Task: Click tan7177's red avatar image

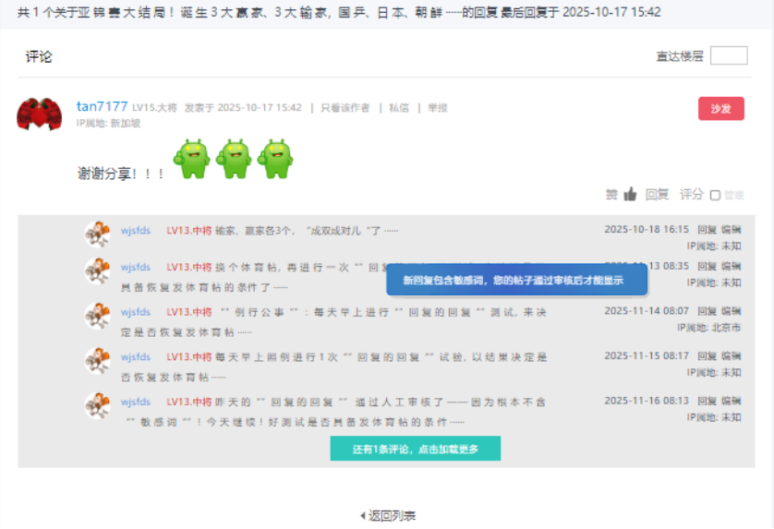Action: click(x=39, y=114)
